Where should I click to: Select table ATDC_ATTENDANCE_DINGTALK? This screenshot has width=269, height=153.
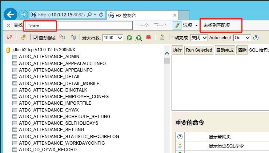[53, 90]
